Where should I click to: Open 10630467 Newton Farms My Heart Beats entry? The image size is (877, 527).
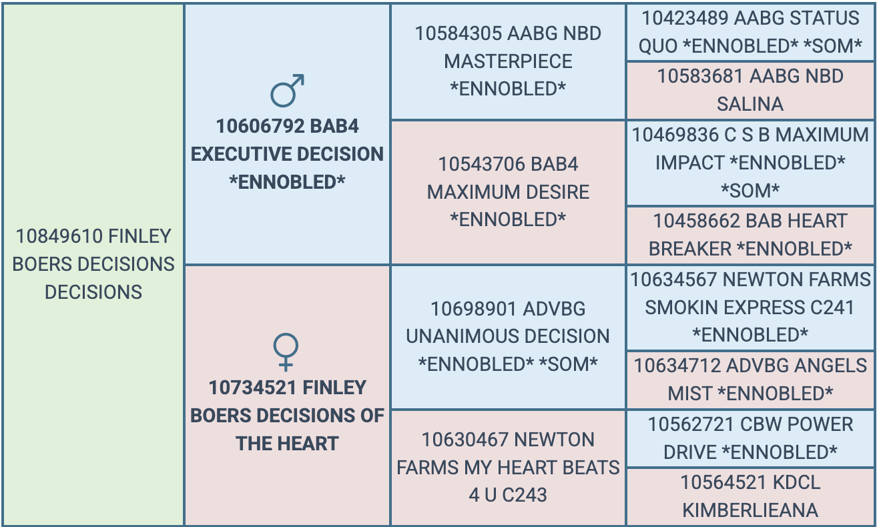[x=508, y=467]
